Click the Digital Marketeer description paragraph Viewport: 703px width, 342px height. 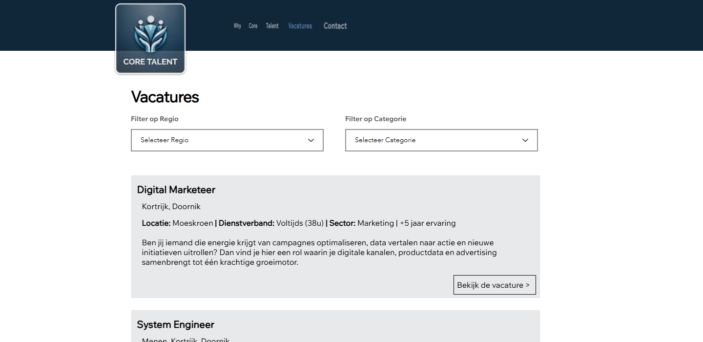coord(319,252)
